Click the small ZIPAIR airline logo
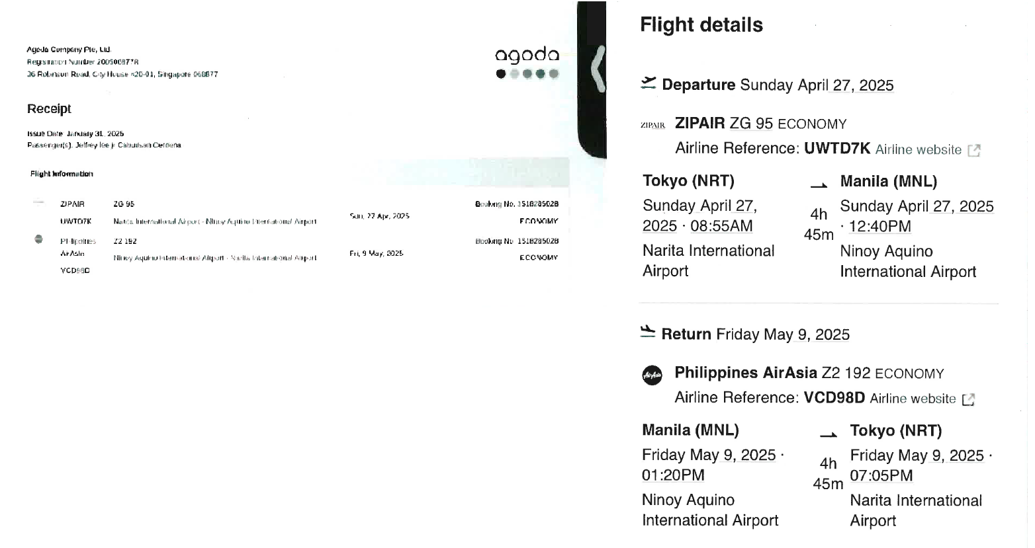This screenshot has height=548, width=1035. pos(652,125)
